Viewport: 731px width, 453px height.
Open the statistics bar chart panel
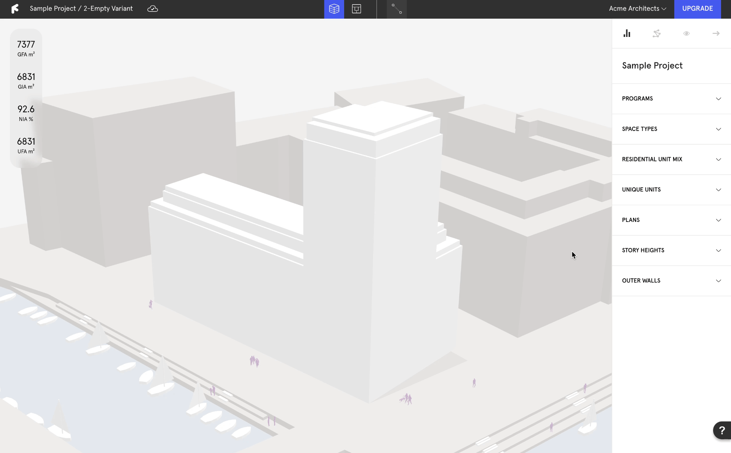pyautogui.click(x=627, y=33)
